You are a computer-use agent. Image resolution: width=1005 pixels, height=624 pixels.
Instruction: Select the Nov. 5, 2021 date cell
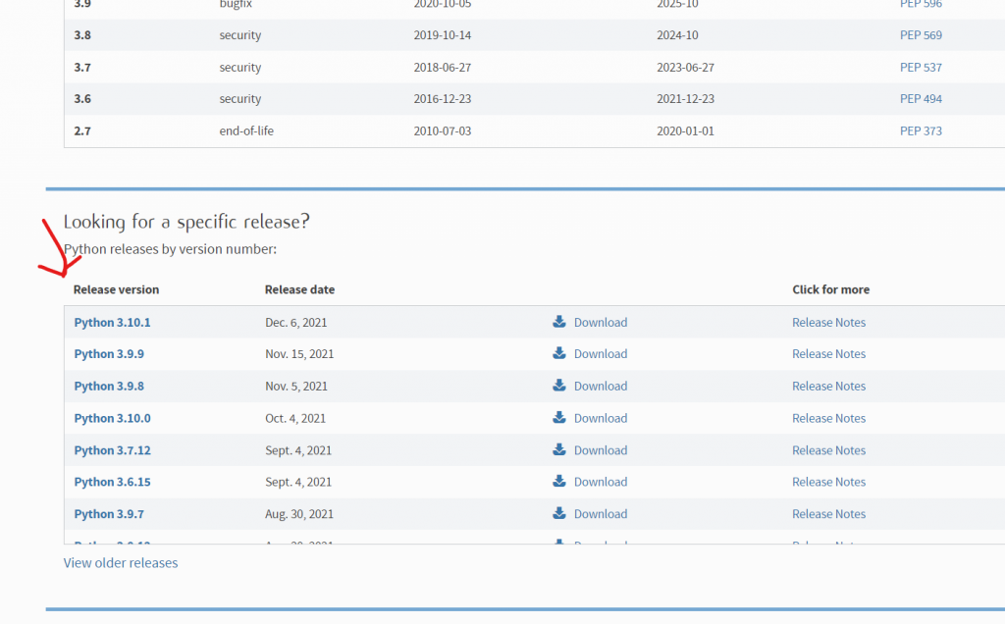click(x=296, y=386)
